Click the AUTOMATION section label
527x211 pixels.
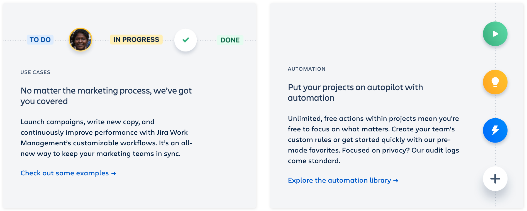pyautogui.click(x=306, y=69)
